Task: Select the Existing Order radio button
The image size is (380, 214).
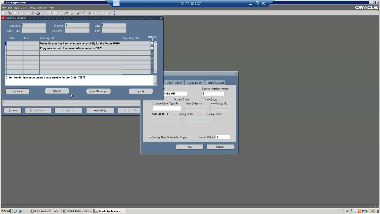Action: [x=175, y=114]
